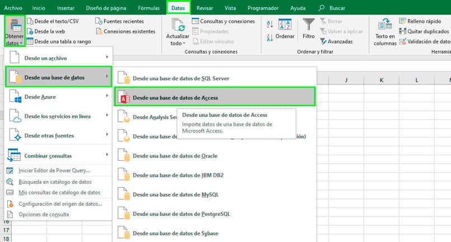Select Desde una base de datos de IBM DB2
The width and height of the screenshot is (451, 242).
215,175
